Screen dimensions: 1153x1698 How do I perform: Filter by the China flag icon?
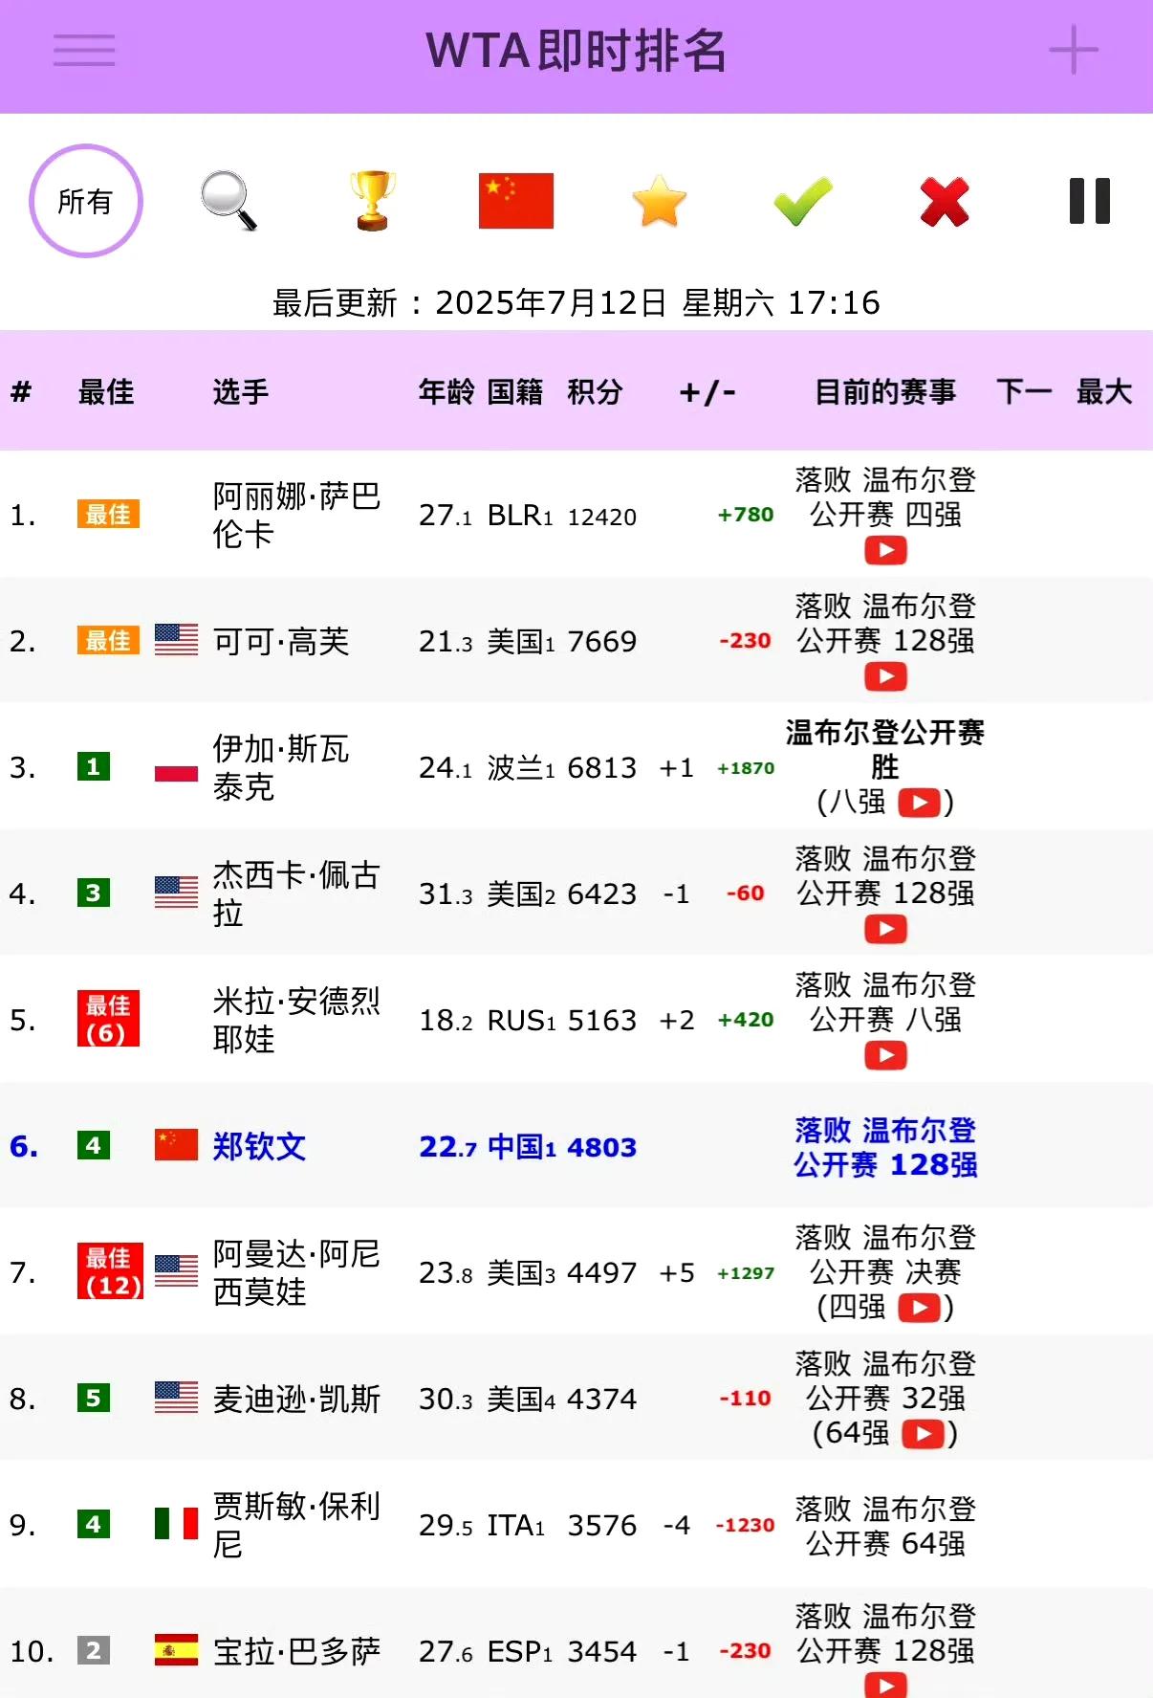click(516, 201)
